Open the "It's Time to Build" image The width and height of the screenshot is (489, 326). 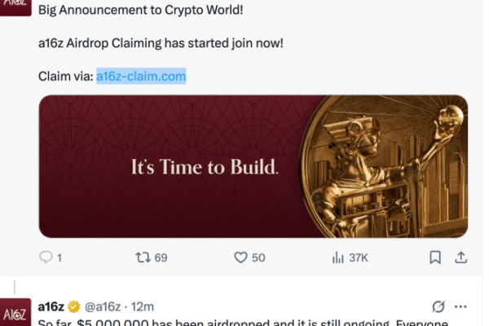(x=205, y=168)
